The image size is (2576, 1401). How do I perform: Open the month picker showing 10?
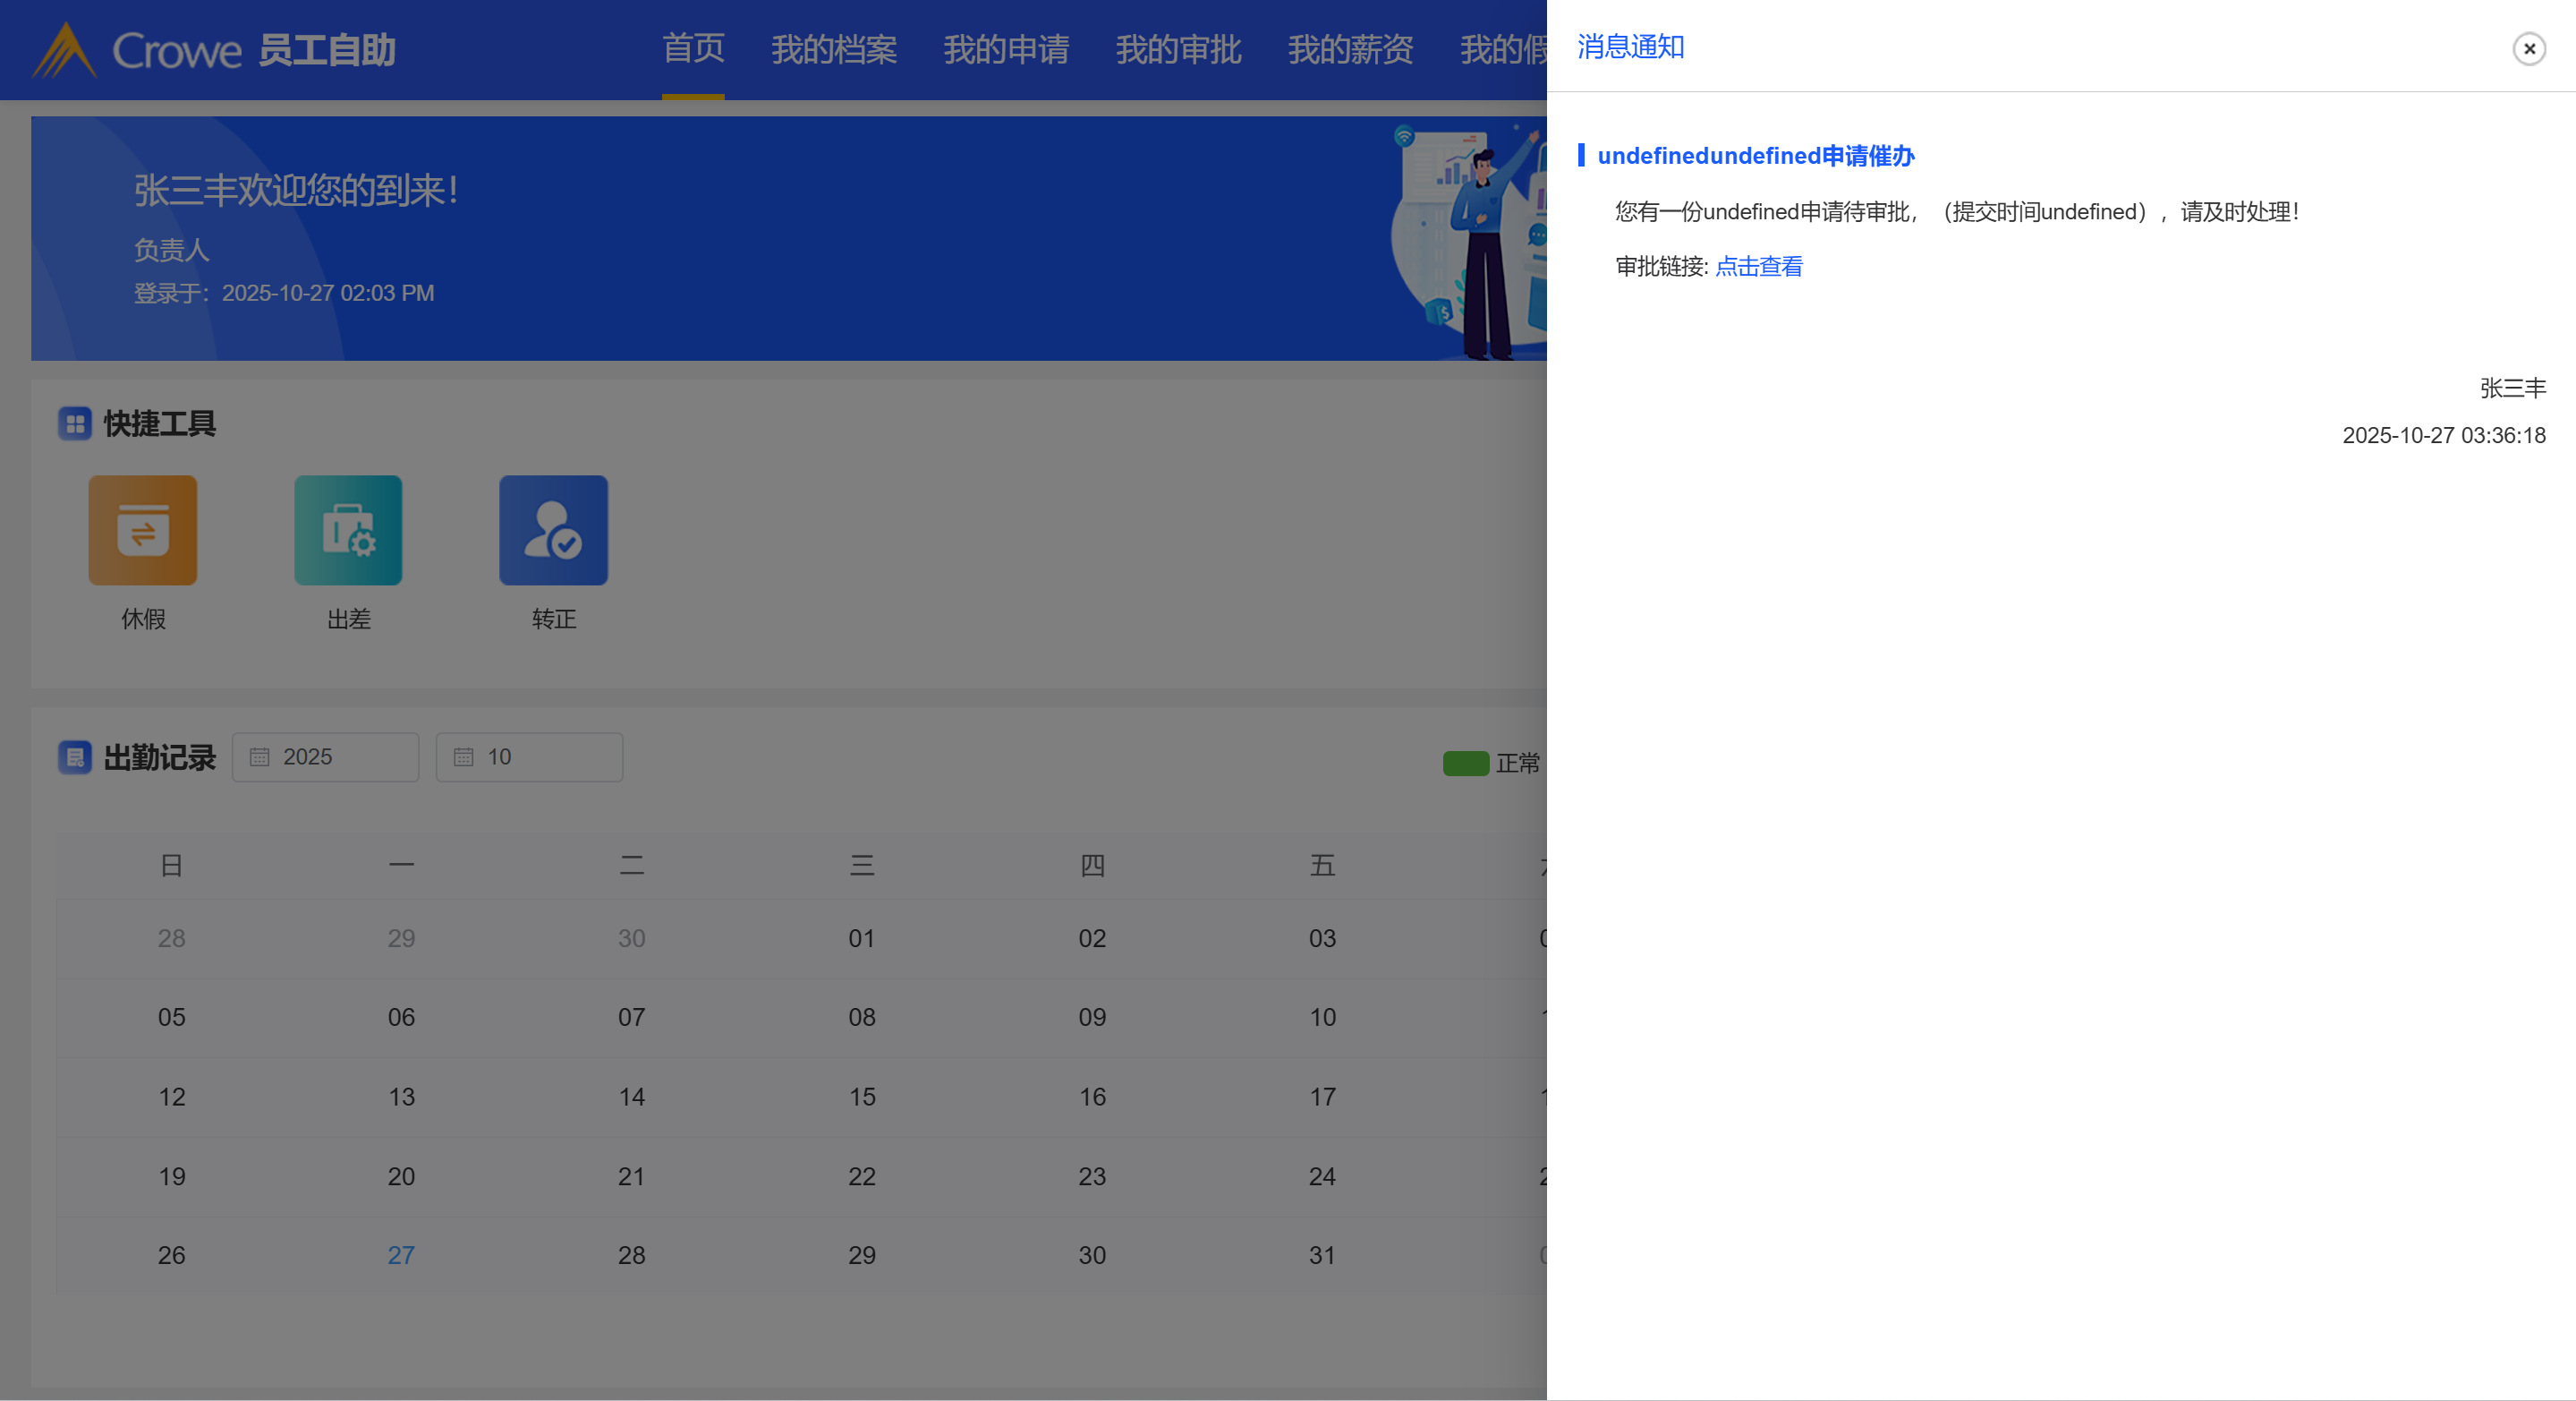point(545,756)
